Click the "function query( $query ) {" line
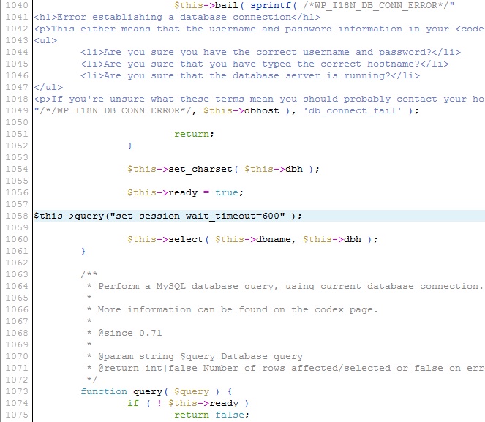Screen dimensions: 485x422 pos(157,391)
